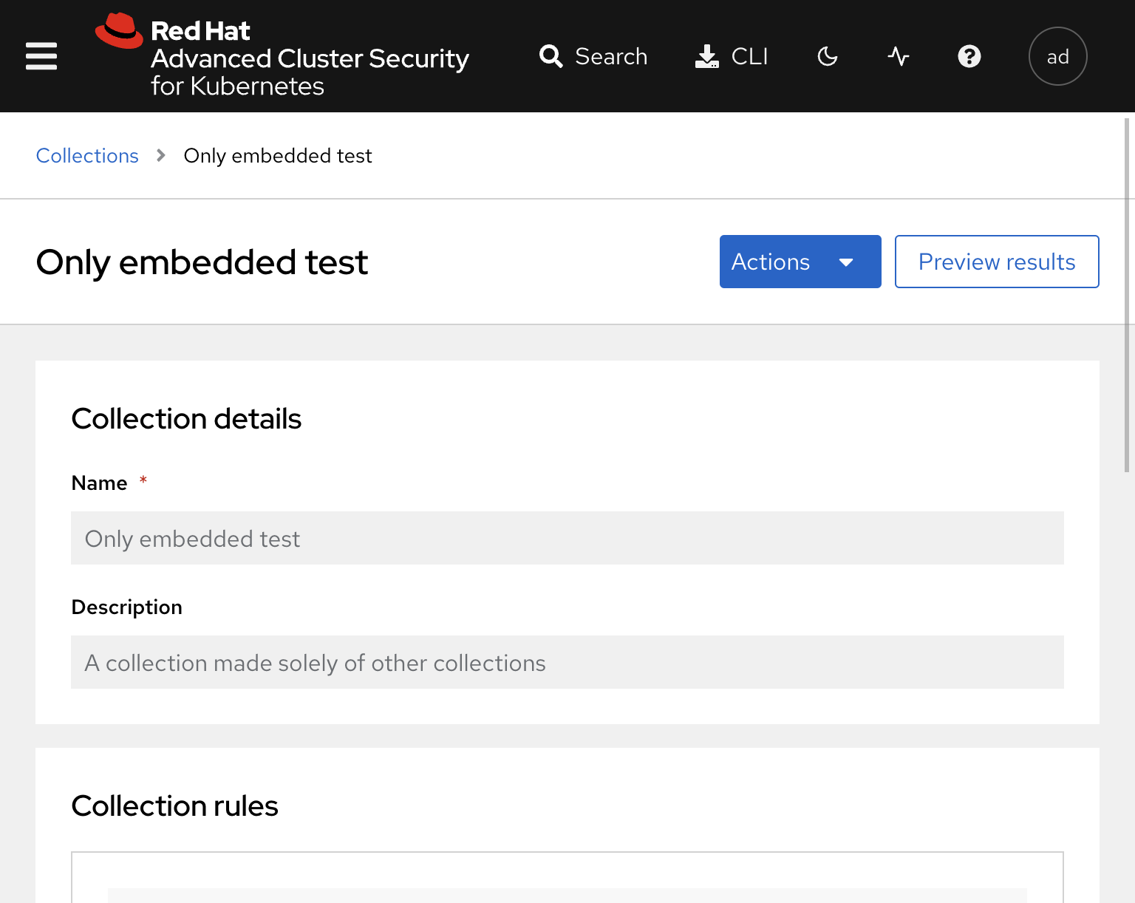1135x903 pixels.
Task: Click the page vertical scrollbar
Action: click(1127, 296)
